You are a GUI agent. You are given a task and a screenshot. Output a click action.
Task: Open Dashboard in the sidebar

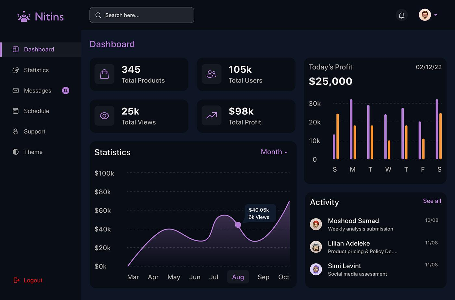coord(41,49)
